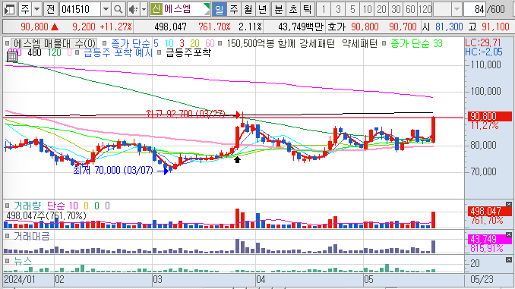Click the red up-triangle price indicator
The width and height of the screenshot is (515, 289).
click(55, 27)
